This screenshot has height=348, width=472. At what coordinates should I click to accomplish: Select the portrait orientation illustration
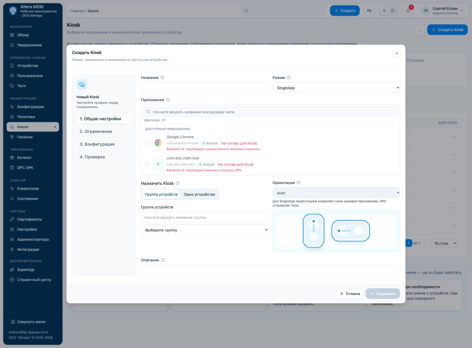(x=314, y=231)
